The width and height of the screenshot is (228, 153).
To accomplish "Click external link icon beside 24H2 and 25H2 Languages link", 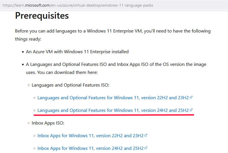I will (x=191, y=110).
